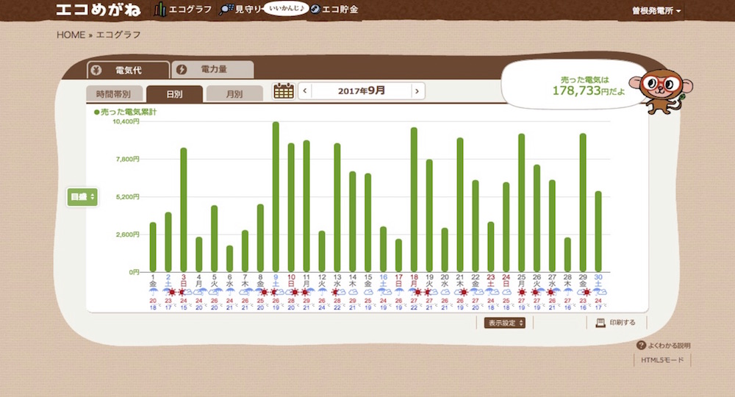
Task: Click the cloudy weather icon for day 15
Action: (x=368, y=292)
